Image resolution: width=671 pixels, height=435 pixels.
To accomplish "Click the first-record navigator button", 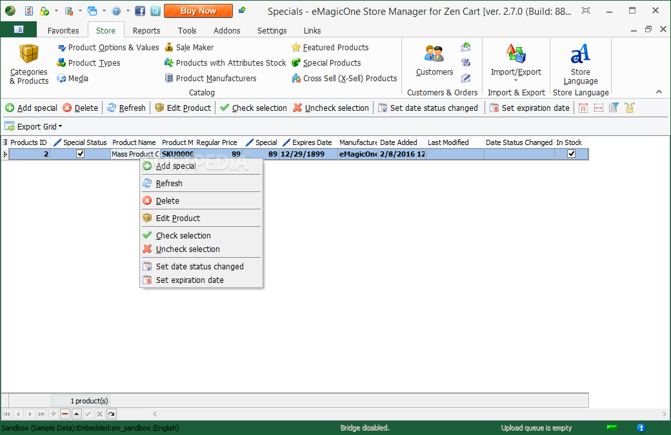I will pyautogui.click(x=7, y=414).
